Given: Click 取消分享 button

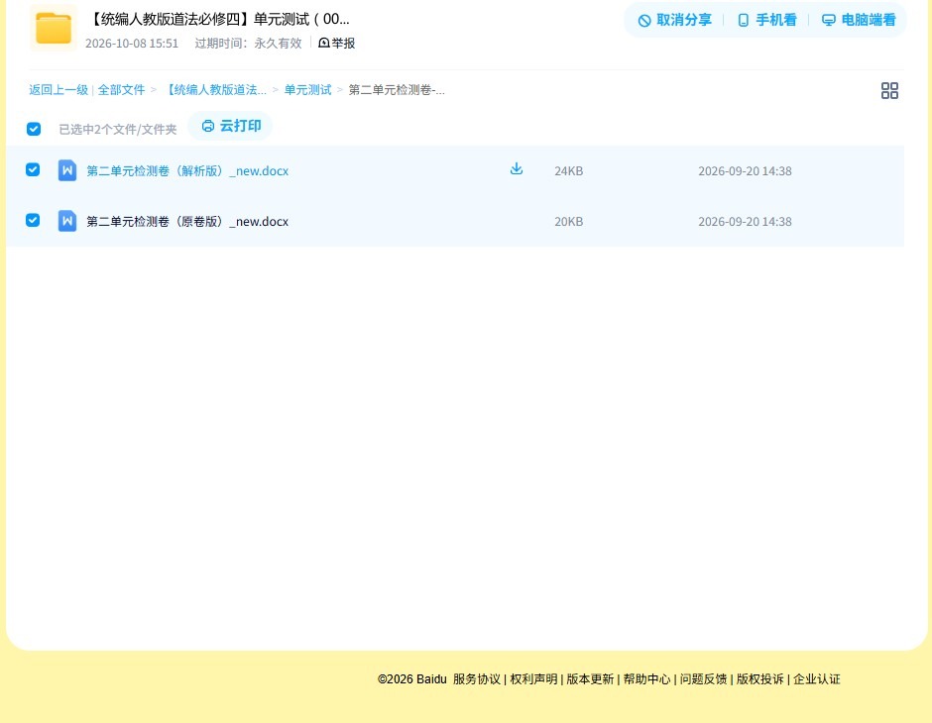Looking at the screenshot, I should pos(674,20).
